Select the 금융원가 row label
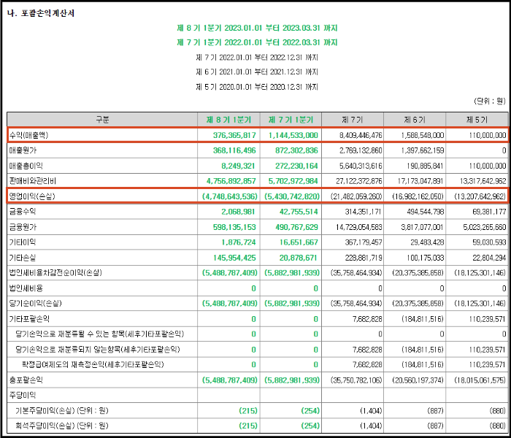The image size is (511, 438). click(23, 226)
